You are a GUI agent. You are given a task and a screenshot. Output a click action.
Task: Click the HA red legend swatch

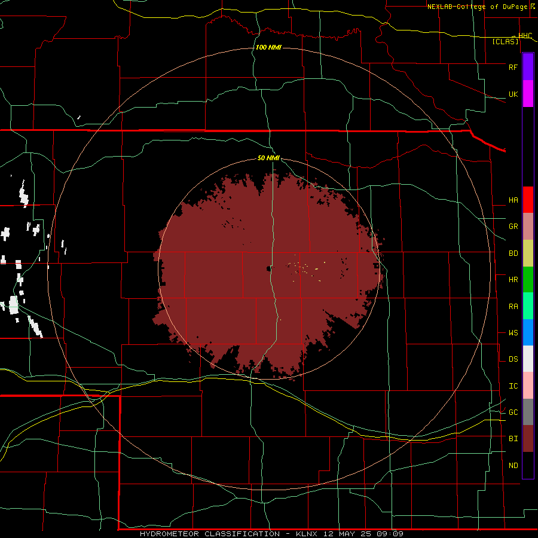pyautogui.click(x=528, y=200)
